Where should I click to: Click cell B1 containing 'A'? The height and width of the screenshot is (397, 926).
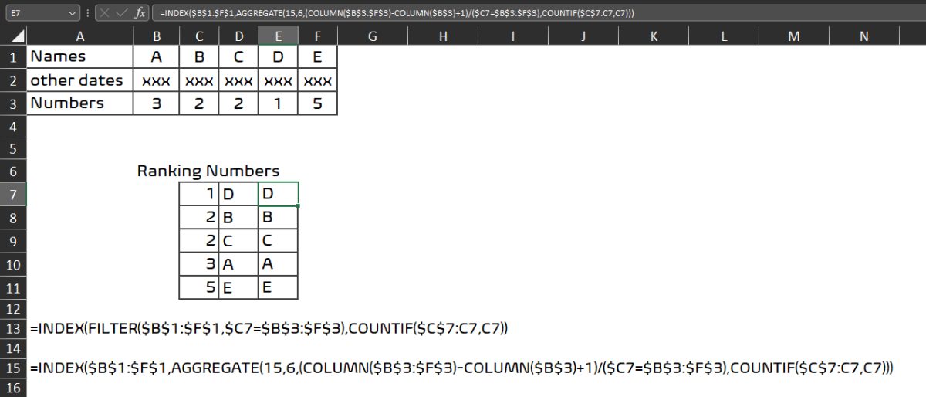157,56
